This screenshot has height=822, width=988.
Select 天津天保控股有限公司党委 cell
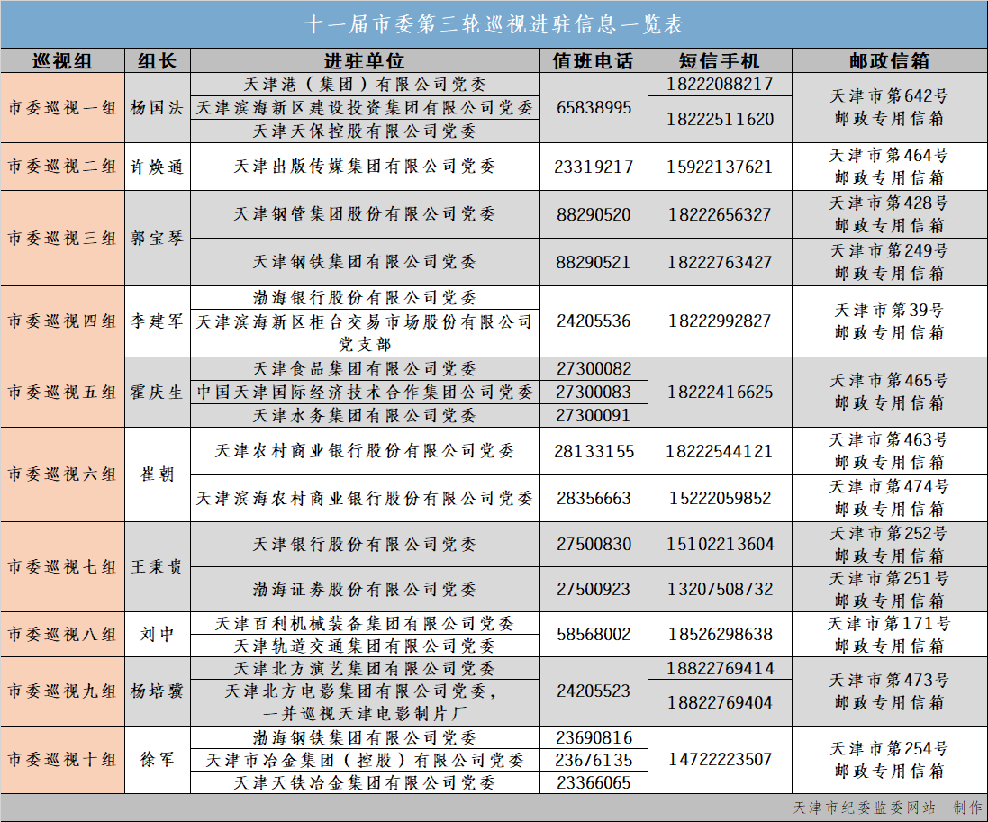(x=365, y=131)
